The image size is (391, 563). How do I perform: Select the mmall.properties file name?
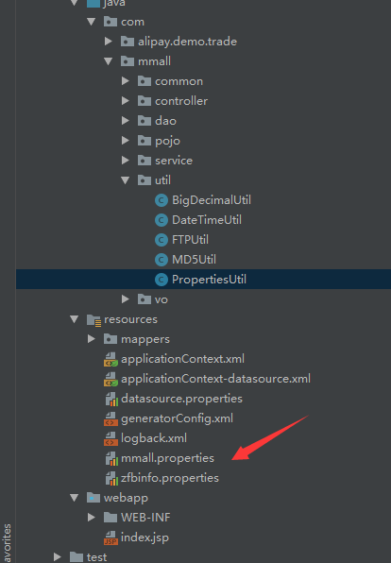pos(167,458)
